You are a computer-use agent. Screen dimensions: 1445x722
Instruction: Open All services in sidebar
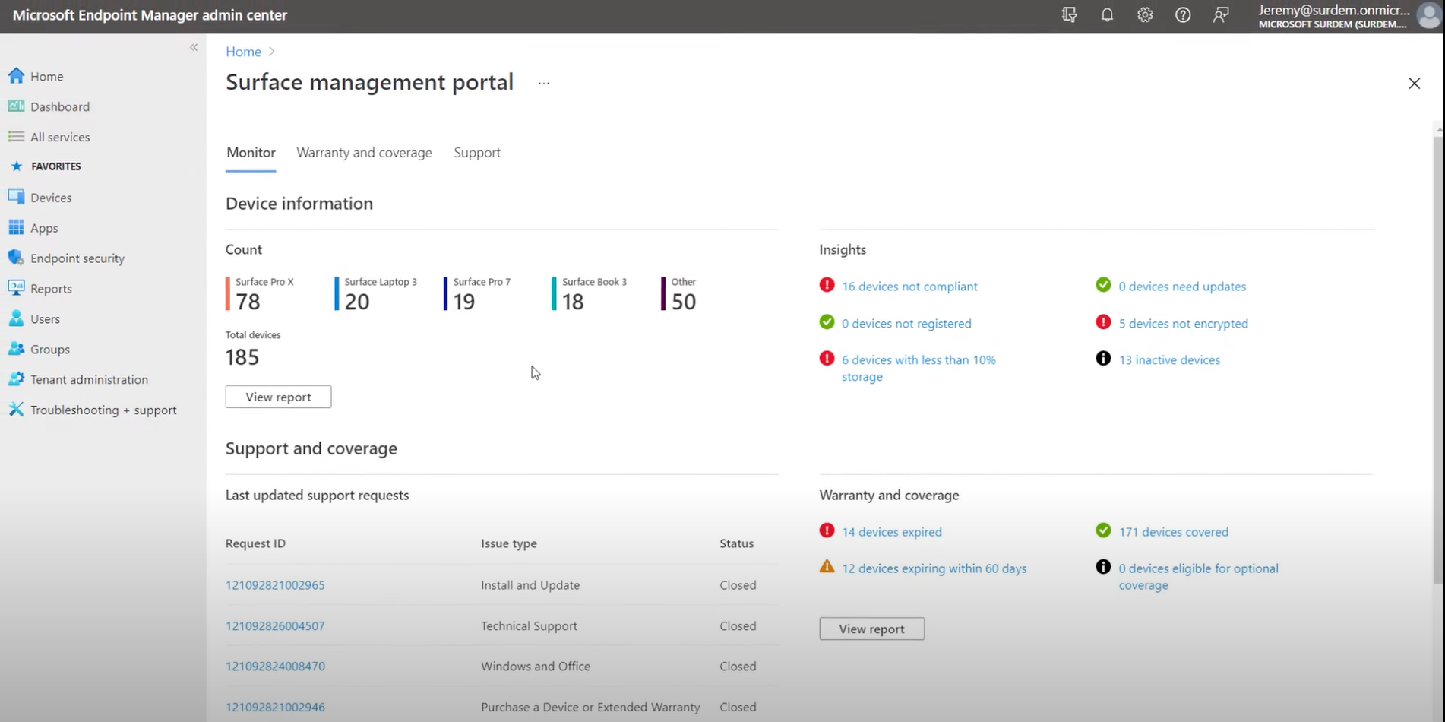60,137
